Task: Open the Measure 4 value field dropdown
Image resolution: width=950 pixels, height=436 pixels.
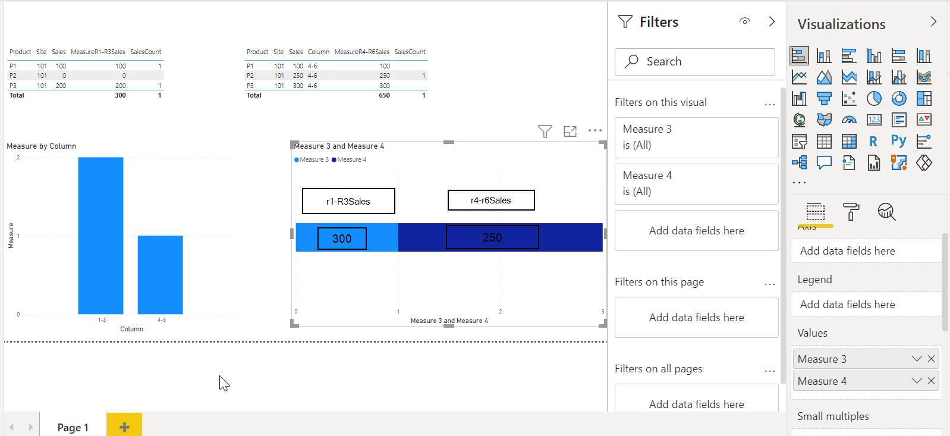Action: (x=917, y=381)
